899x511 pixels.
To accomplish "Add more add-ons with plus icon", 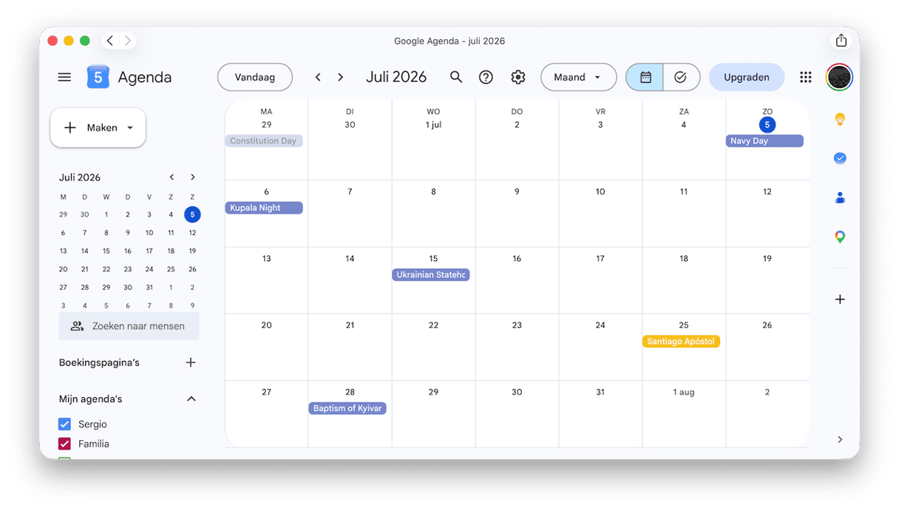I will coord(840,300).
